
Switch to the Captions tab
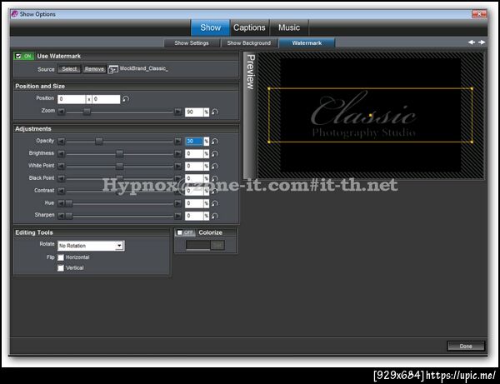[249, 27]
